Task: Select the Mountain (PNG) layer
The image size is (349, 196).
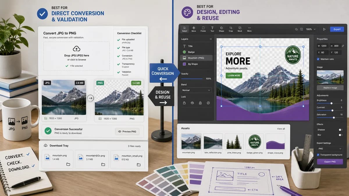Action: pyautogui.click(x=197, y=58)
